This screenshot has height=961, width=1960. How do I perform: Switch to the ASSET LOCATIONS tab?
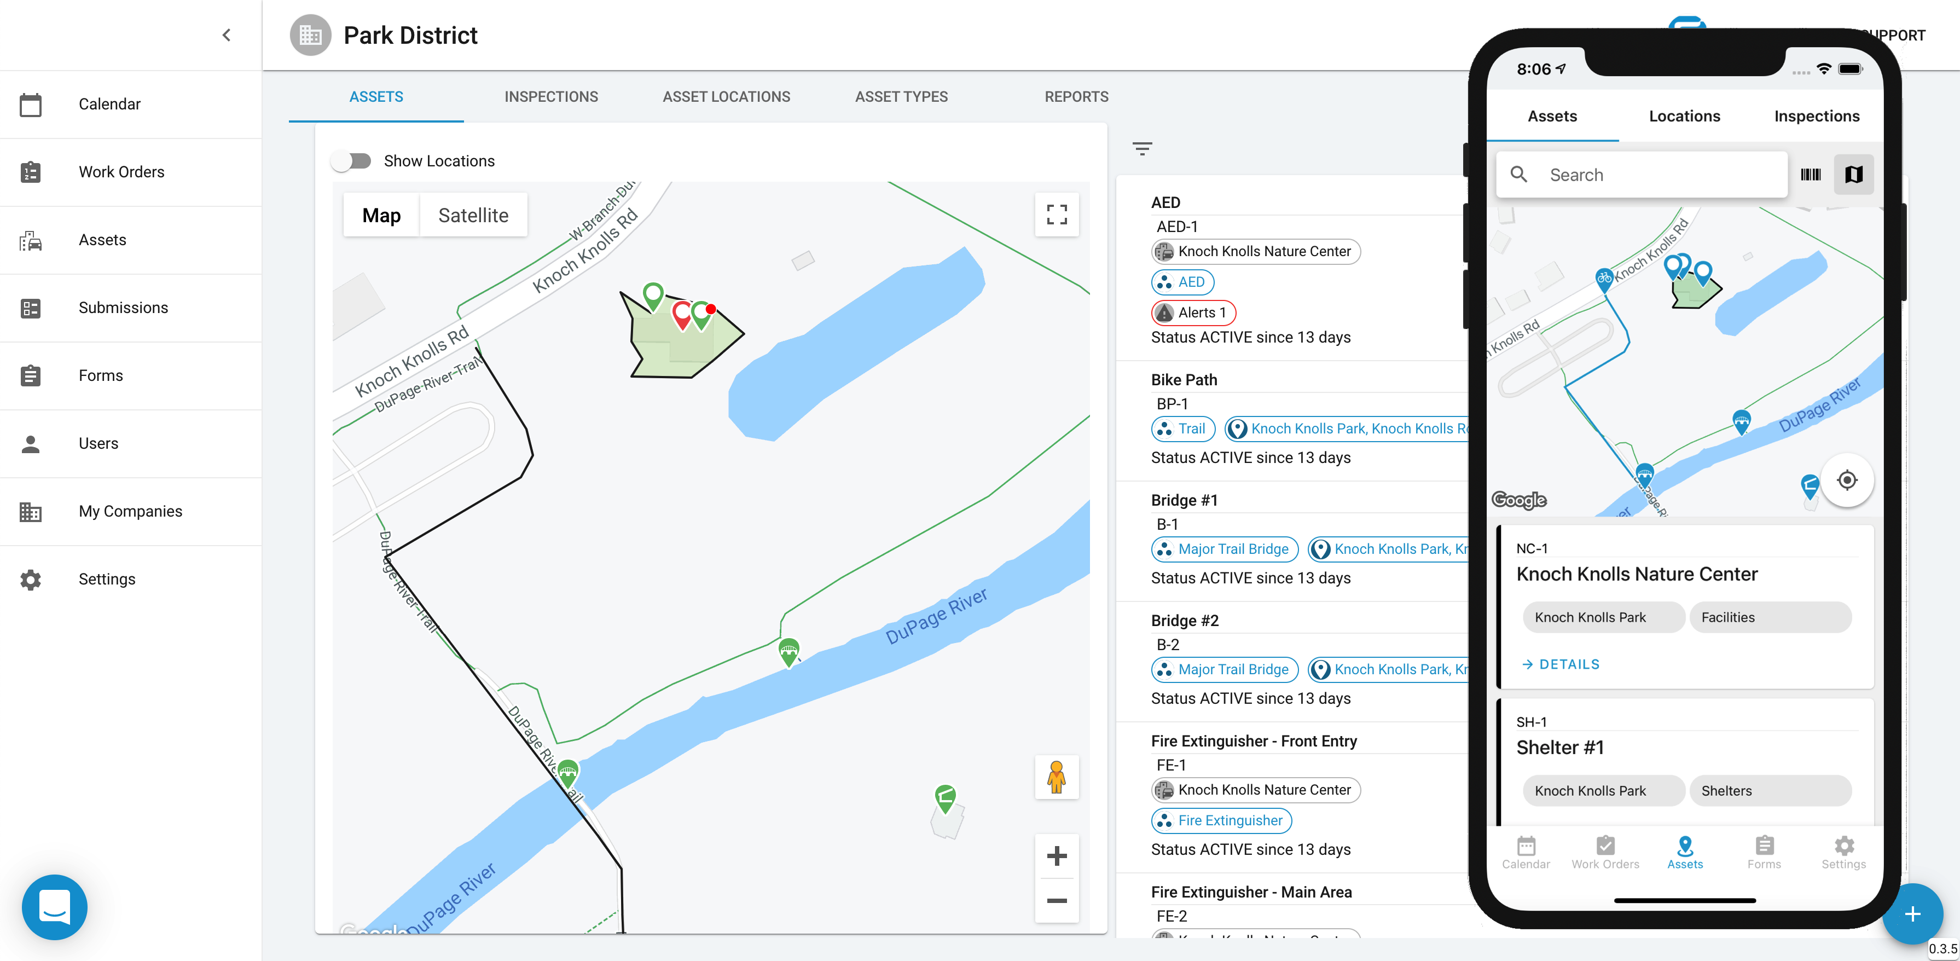tap(726, 97)
